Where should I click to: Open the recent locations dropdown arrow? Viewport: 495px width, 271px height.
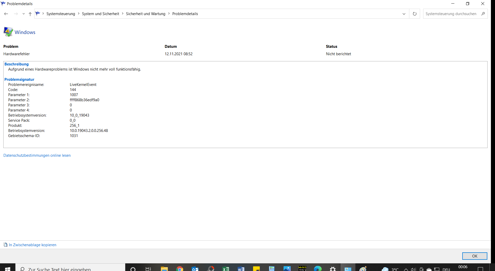click(x=24, y=14)
